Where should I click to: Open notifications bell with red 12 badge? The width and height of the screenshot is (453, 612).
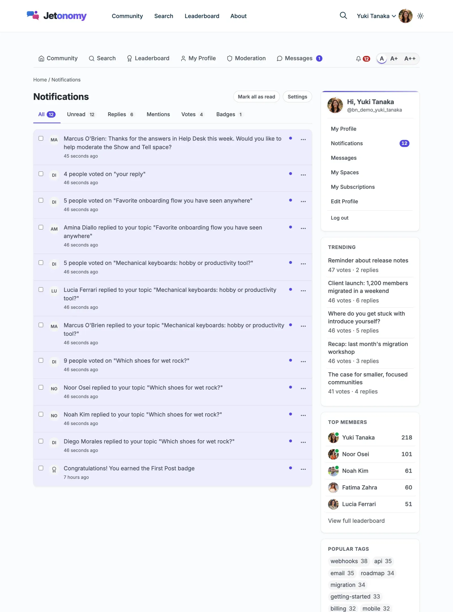pyautogui.click(x=363, y=59)
